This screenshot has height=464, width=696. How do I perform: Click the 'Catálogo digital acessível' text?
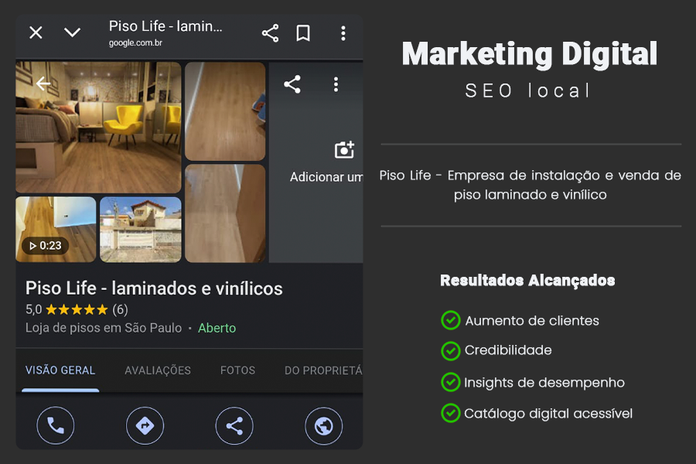548,414
